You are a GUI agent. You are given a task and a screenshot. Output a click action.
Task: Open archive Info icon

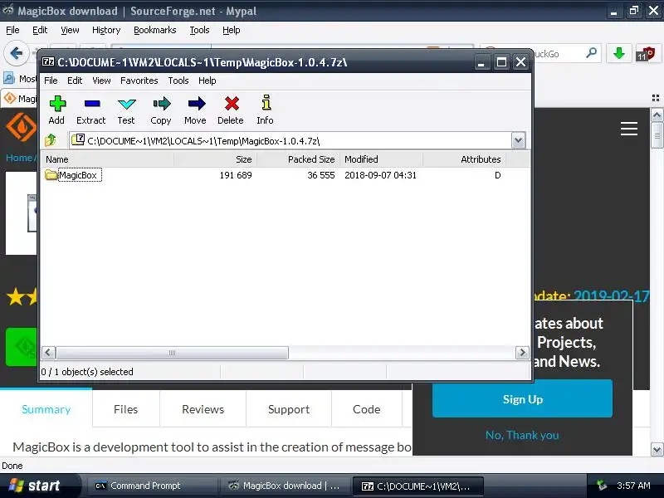point(266,103)
